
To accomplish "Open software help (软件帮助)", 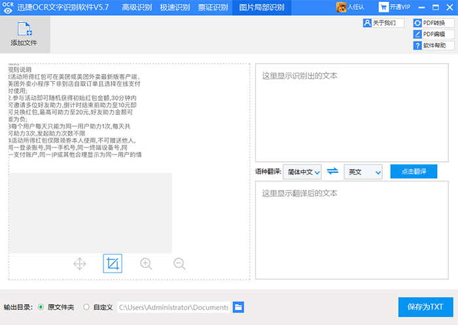I will click(434, 45).
